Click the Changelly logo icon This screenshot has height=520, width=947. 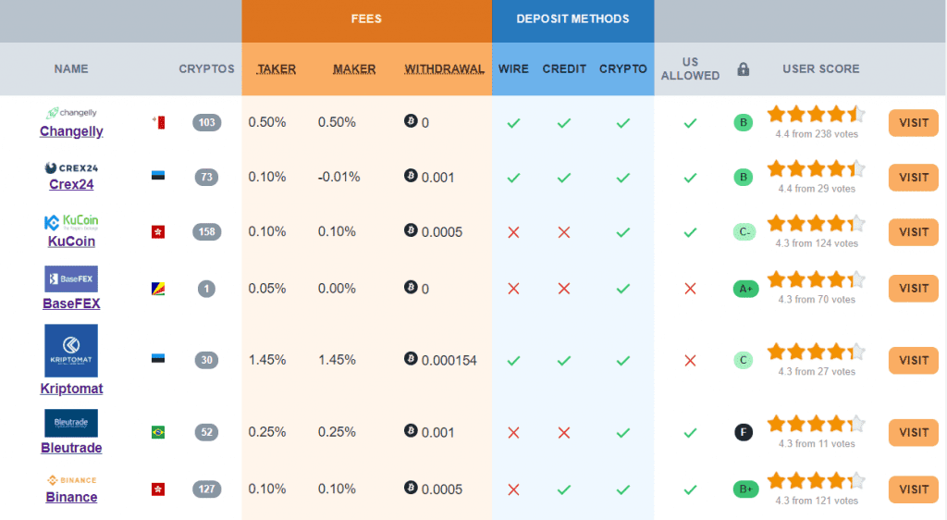click(71, 113)
